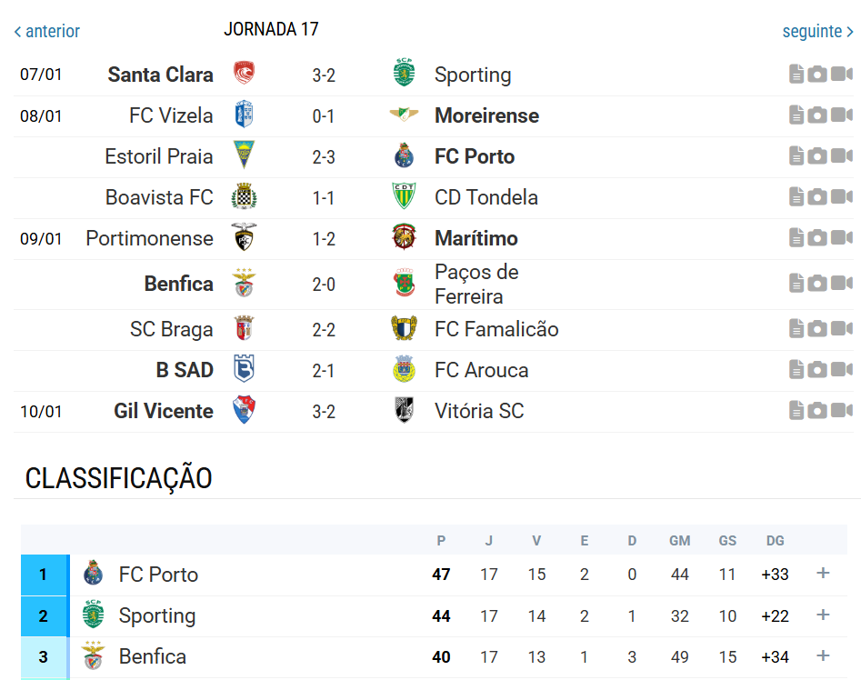Go to previous matchday via anterior
The width and height of the screenshot is (861, 680).
click(47, 32)
